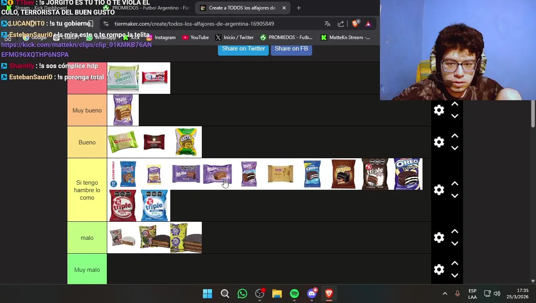
Task: Open the translate page icon
Action: (327, 24)
